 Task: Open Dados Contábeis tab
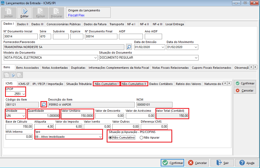(161, 84)
